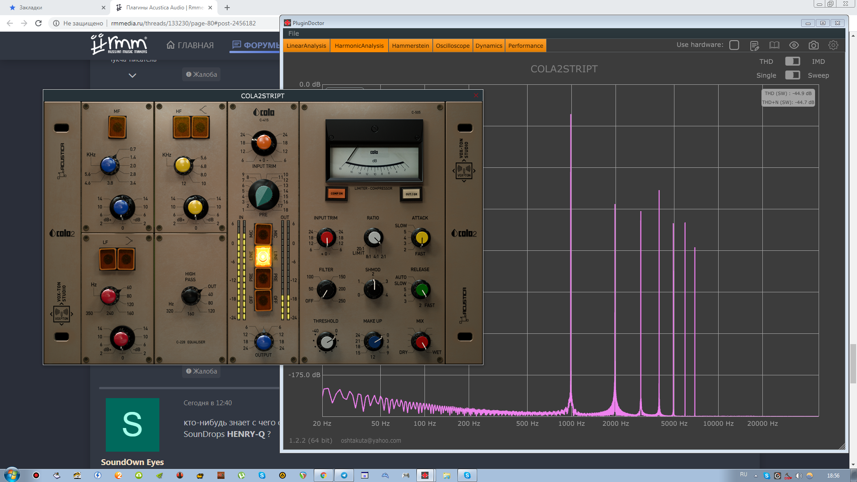
Task: Open Chrome from the taskbar
Action: point(323,475)
